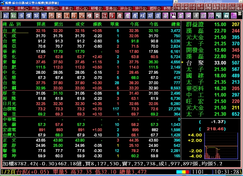Click the 漲 toolbar icon
The height and width of the screenshot is (176, 243).
(21, 15)
